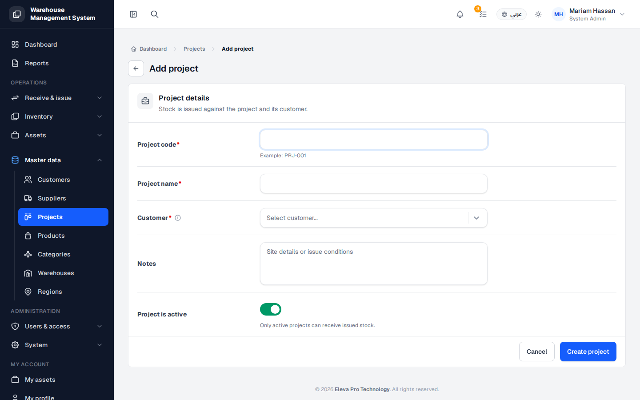Click the Eleva Pro Technology footer text
Viewport: 640px width, 400px height.
pyautogui.click(x=362, y=389)
